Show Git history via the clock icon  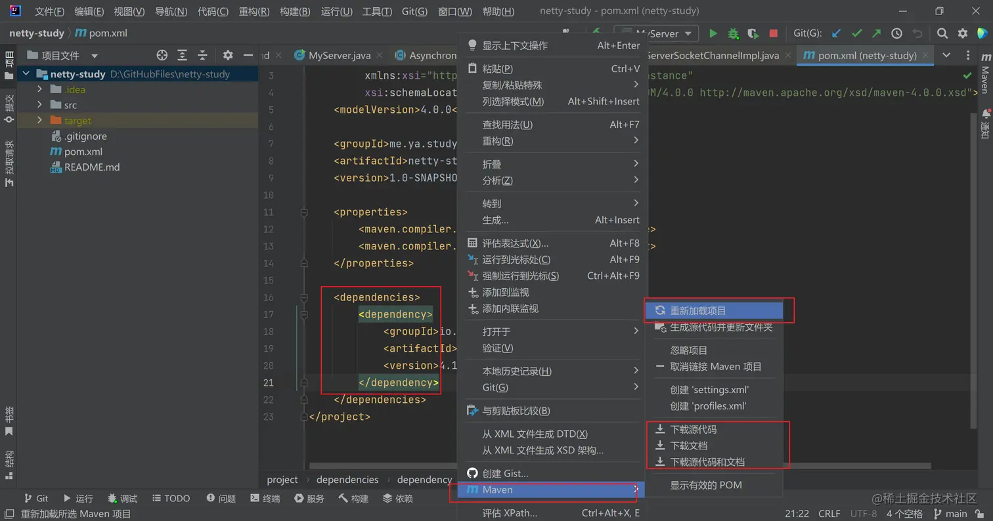896,33
